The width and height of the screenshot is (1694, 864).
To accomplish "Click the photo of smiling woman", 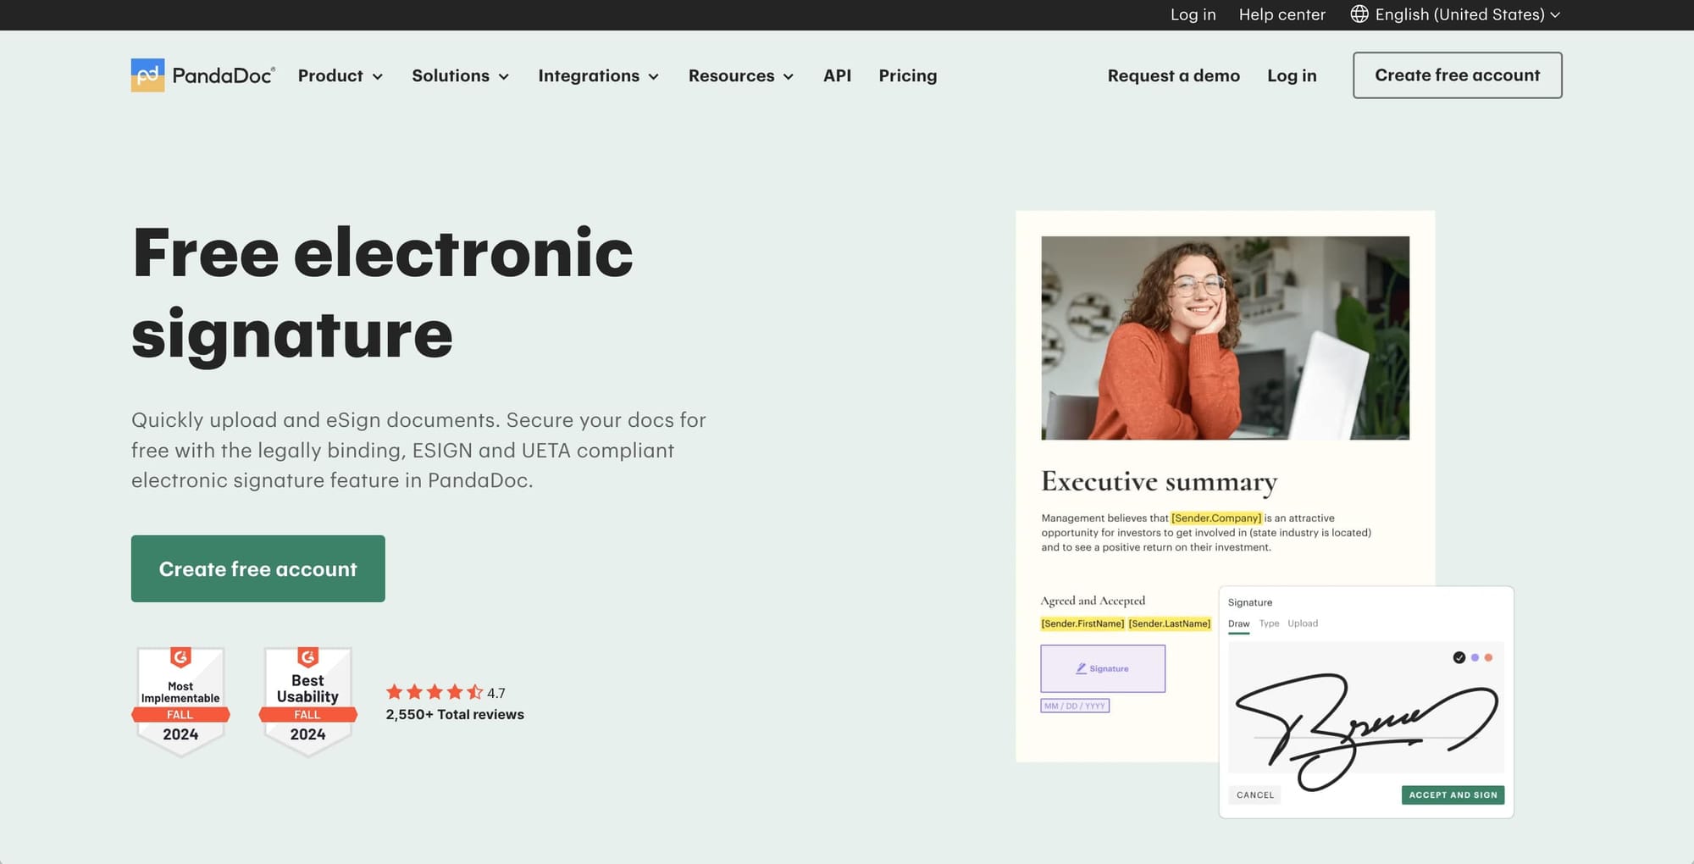I will click(1225, 338).
